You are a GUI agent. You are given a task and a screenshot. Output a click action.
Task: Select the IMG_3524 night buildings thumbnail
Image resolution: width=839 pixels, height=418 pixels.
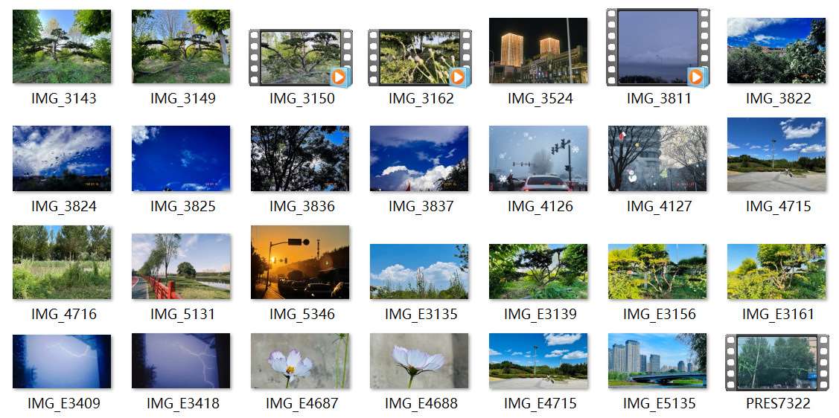point(538,51)
